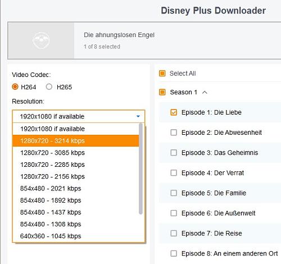Image resolution: width=281 pixels, height=264 pixels.
Task: Check Episode 3: Das Geheimnis
Action: pyautogui.click(x=174, y=153)
